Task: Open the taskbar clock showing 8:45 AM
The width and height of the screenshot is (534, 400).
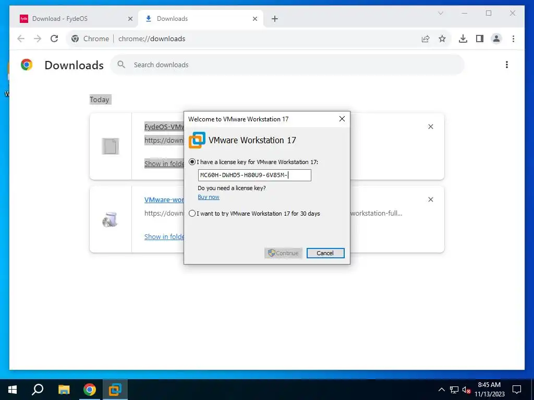Action: (x=489, y=390)
